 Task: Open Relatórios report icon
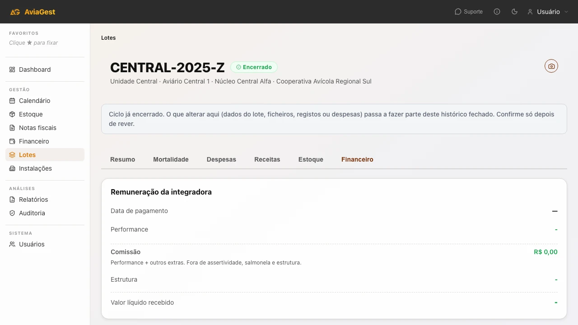12,200
